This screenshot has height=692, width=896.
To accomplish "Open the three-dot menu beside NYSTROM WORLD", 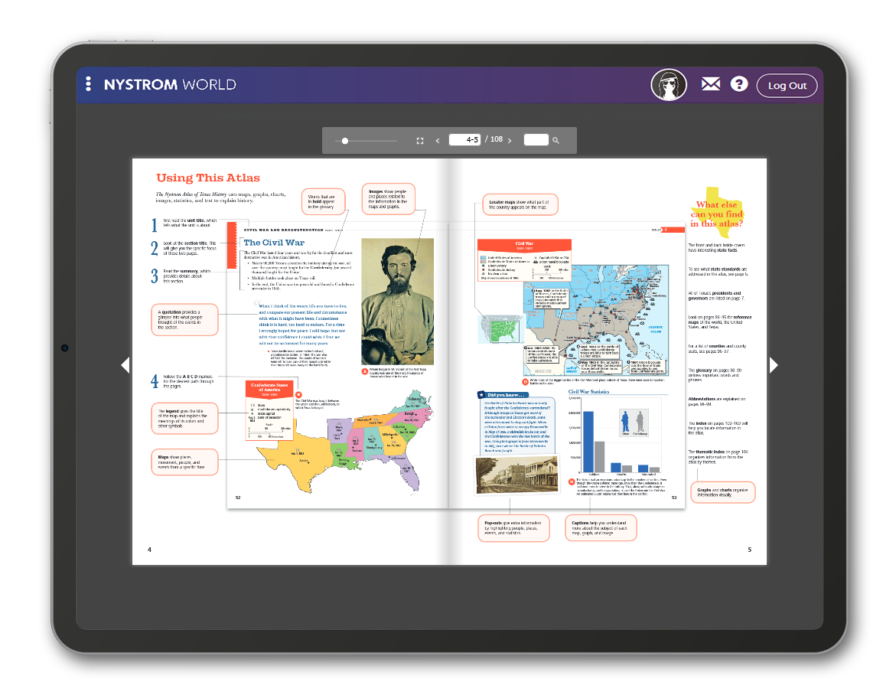I will tap(90, 84).
